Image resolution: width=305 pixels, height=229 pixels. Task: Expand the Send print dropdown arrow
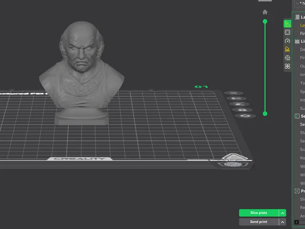click(283, 222)
